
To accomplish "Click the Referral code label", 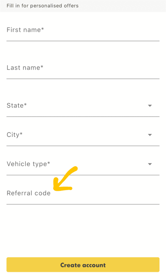I will [x=29, y=193].
